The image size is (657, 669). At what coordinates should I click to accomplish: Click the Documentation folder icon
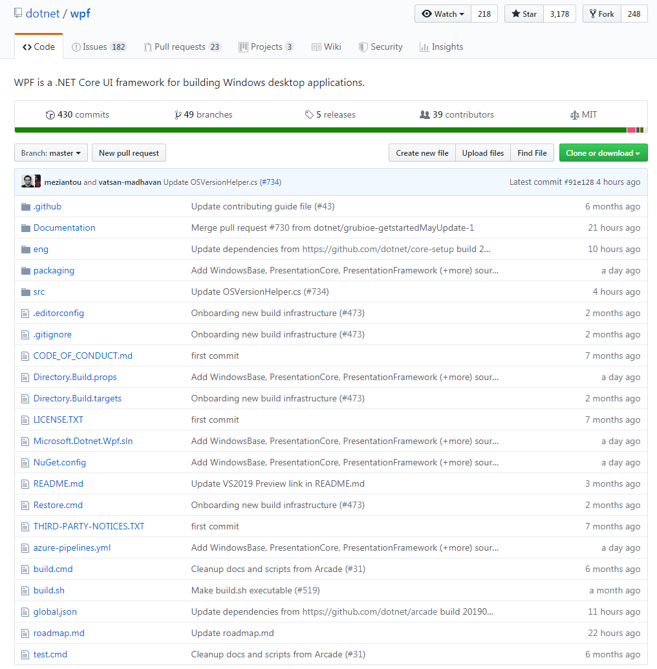(x=26, y=228)
